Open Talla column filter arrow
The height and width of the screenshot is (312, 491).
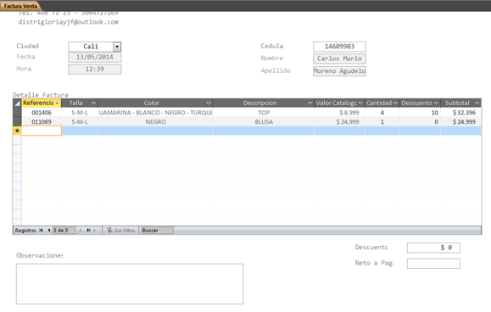[x=93, y=103]
